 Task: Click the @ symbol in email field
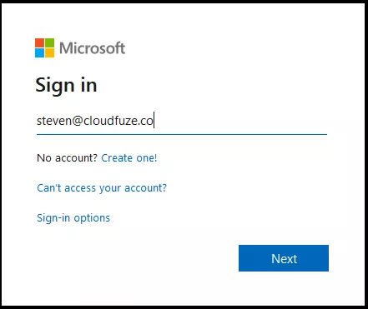[78, 121]
